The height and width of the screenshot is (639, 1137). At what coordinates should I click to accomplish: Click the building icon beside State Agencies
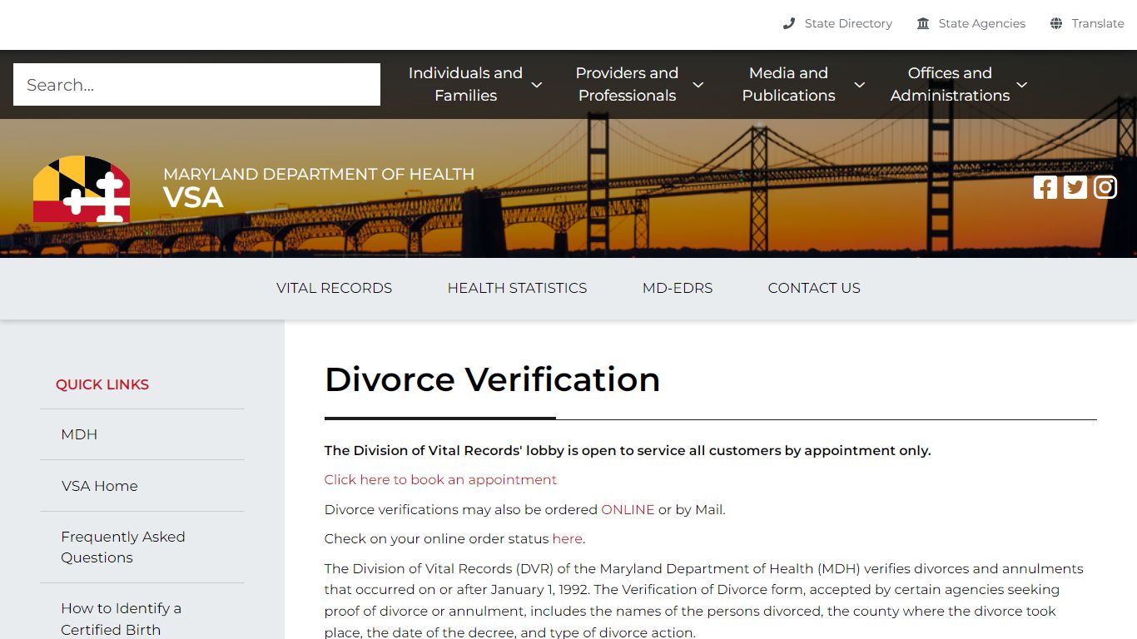(923, 23)
